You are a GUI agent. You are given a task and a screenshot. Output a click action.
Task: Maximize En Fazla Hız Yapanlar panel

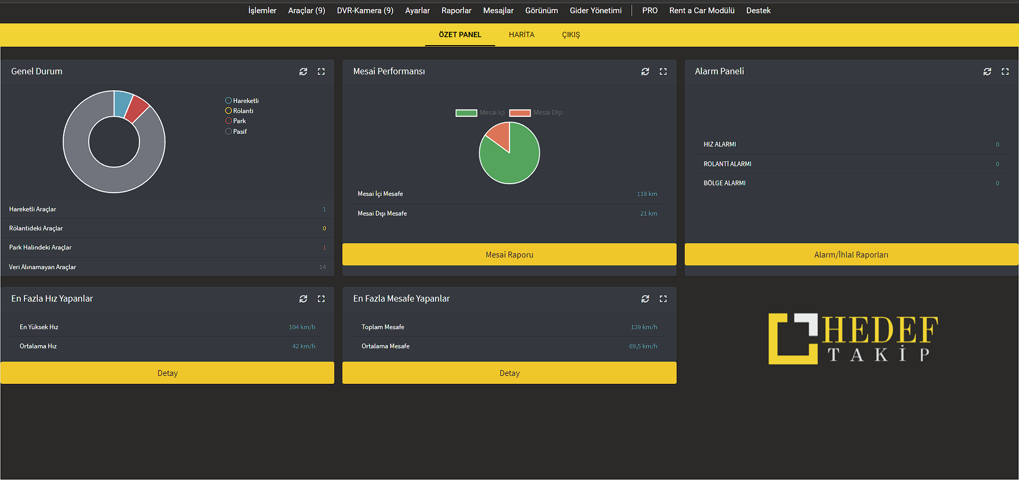[x=321, y=299]
